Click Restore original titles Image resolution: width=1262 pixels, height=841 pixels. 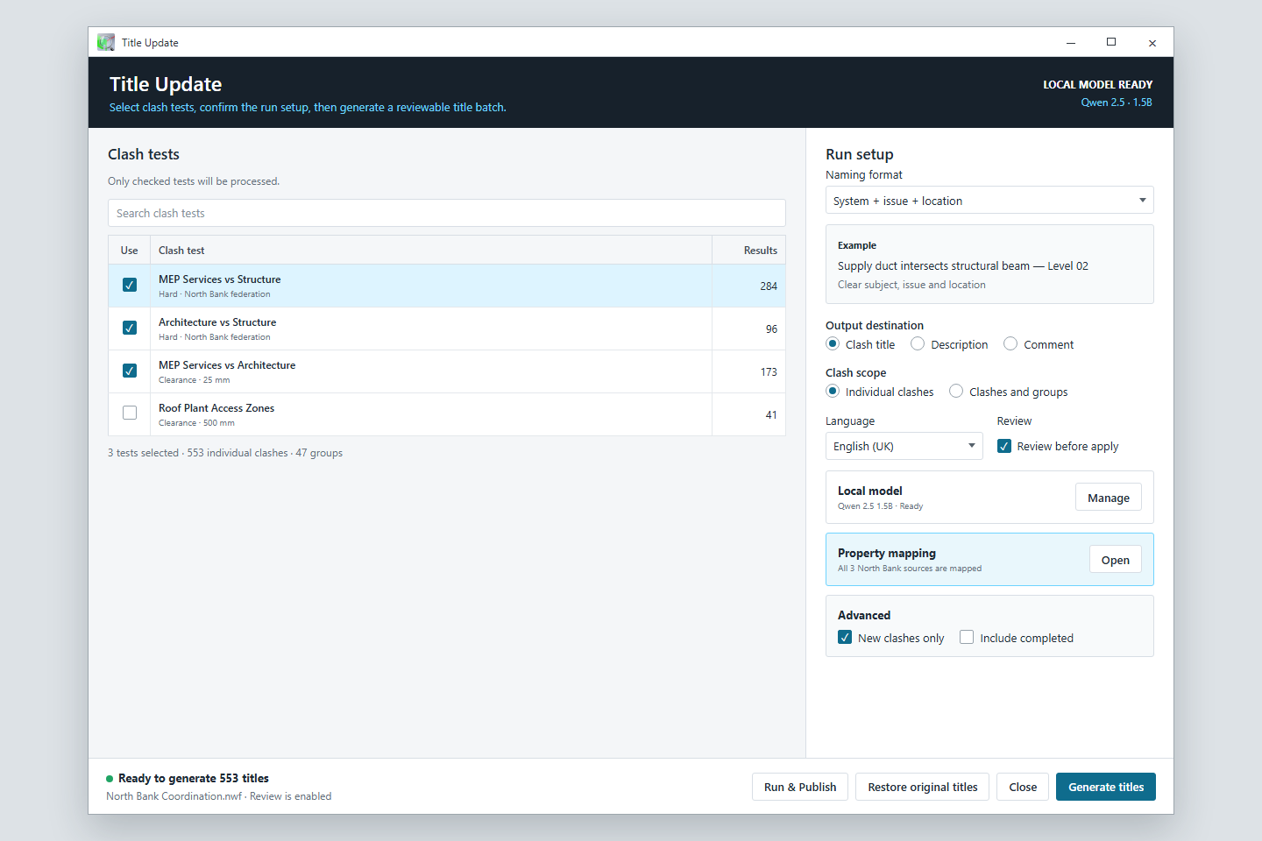[923, 787]
